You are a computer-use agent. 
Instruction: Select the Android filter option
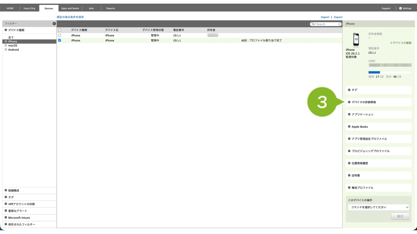click(13, 50)
